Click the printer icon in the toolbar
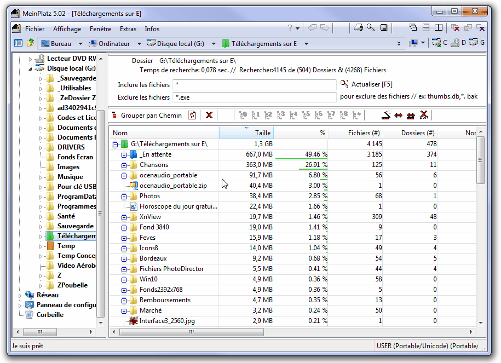 click(x=359, y=28)
